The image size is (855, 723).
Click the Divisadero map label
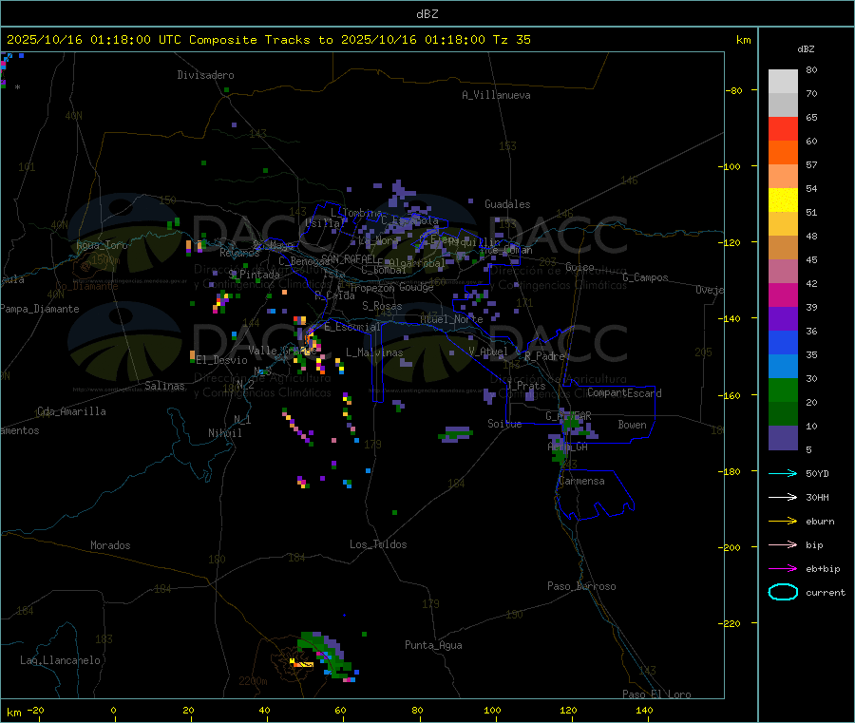205,75
